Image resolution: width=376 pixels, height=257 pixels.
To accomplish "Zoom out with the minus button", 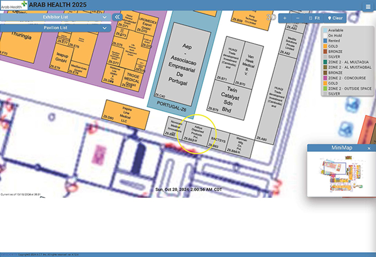I will tap(298, 18).
